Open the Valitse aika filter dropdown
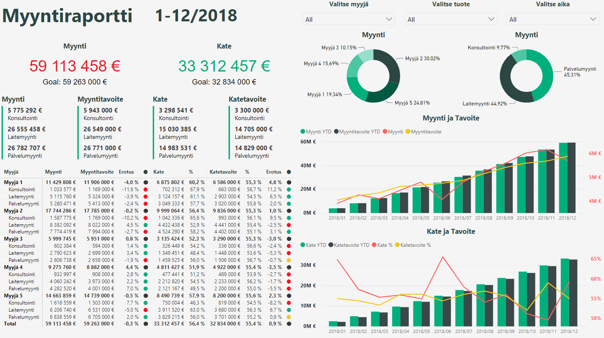This screenshot has height=338, width=604. coord(552,19)
